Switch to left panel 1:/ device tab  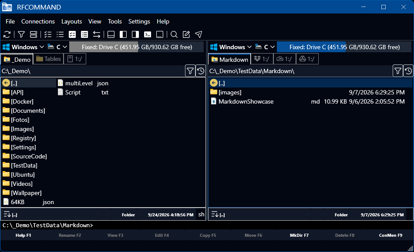point(75,59)
